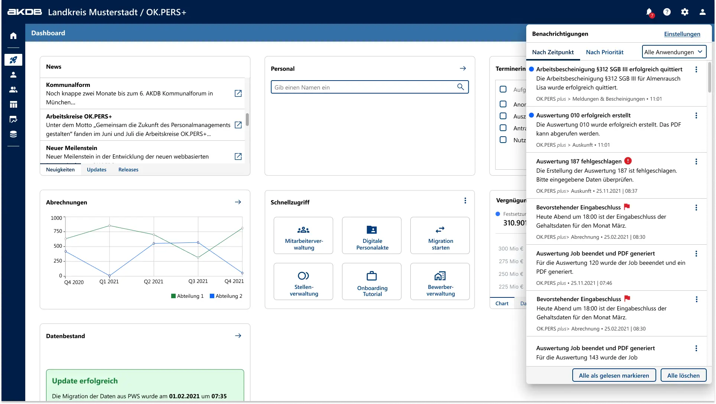Open external link for Kommunalform news
Screen dimensions: 716x404
click(238, 93)
